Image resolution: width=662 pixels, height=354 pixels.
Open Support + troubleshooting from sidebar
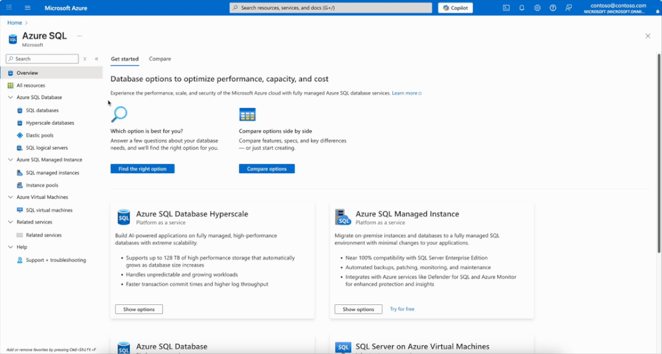point(56,260)
